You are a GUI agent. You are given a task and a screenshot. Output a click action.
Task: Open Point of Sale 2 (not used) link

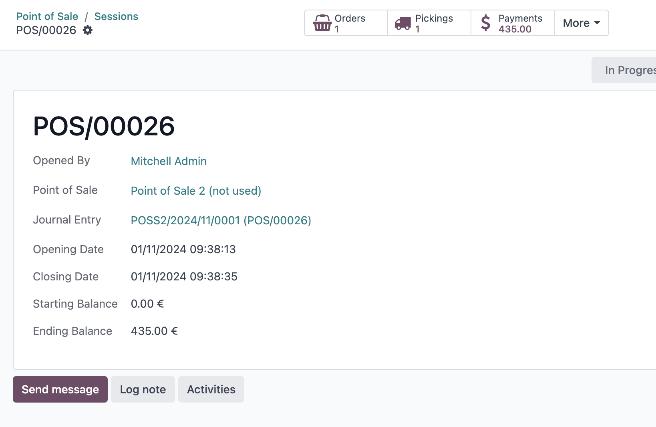(196, 191)
